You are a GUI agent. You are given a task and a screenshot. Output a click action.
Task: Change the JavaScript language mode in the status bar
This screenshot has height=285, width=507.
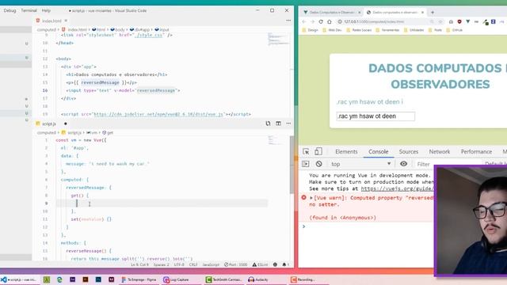(211, 264)
